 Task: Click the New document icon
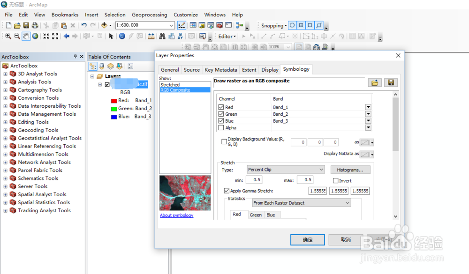coord(8,25)
